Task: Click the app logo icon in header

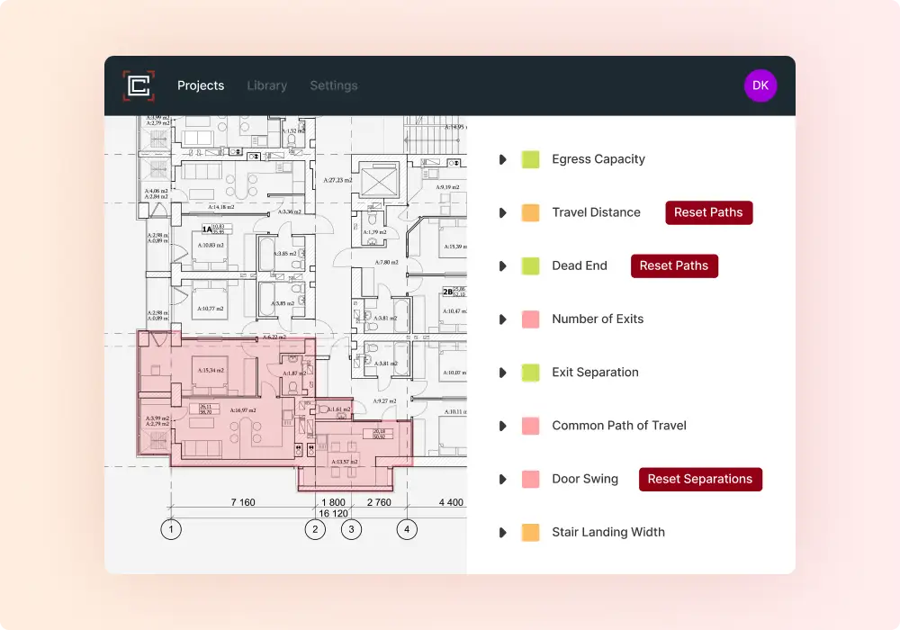Action: click(x=139, y=85)
